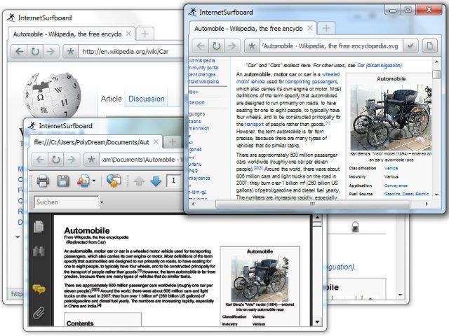Click Benz Velo photo in SVG window
This screenshot has height=336, width=449.
(x=391, y=117)
